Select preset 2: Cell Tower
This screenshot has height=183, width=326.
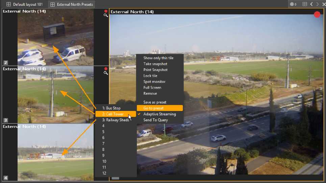coord(115,114)
